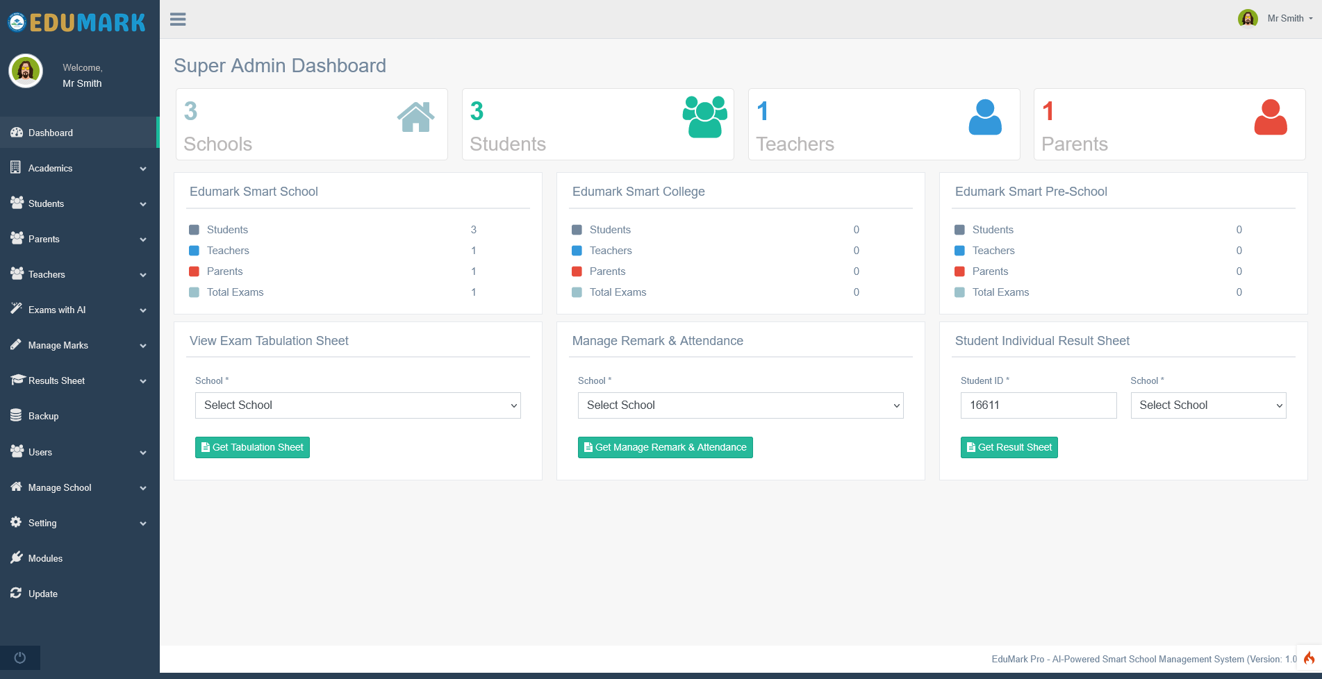The width and height of the screenshot is (1322, 679).
Task: Click the hamburger menu to collapse the sidebar
Action: [178, 19]
